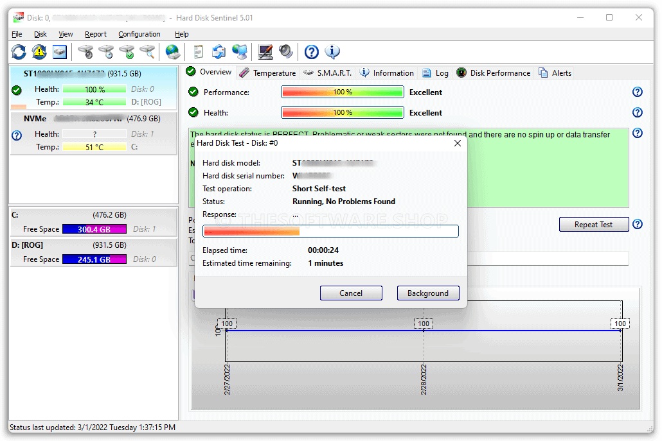Close the Hard Disk Test dialog

[457, 143]
